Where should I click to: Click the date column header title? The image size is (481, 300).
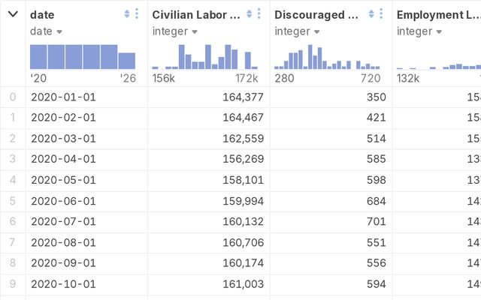pyautogui.click(x=42, y=14)
